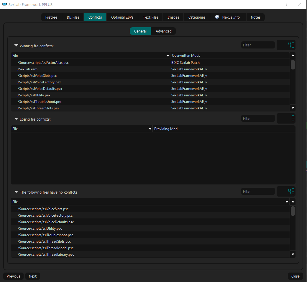Sort no-conflict files by File column arrow

coord(287,202)
